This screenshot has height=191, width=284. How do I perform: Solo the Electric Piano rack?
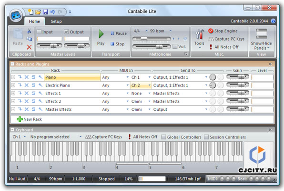(x=33, y=85)
